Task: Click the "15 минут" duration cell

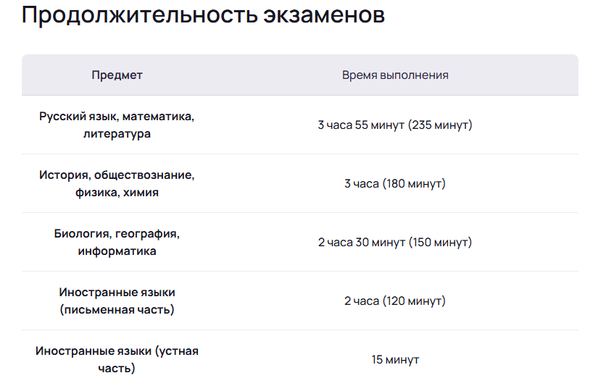Action: pos(395,360)
